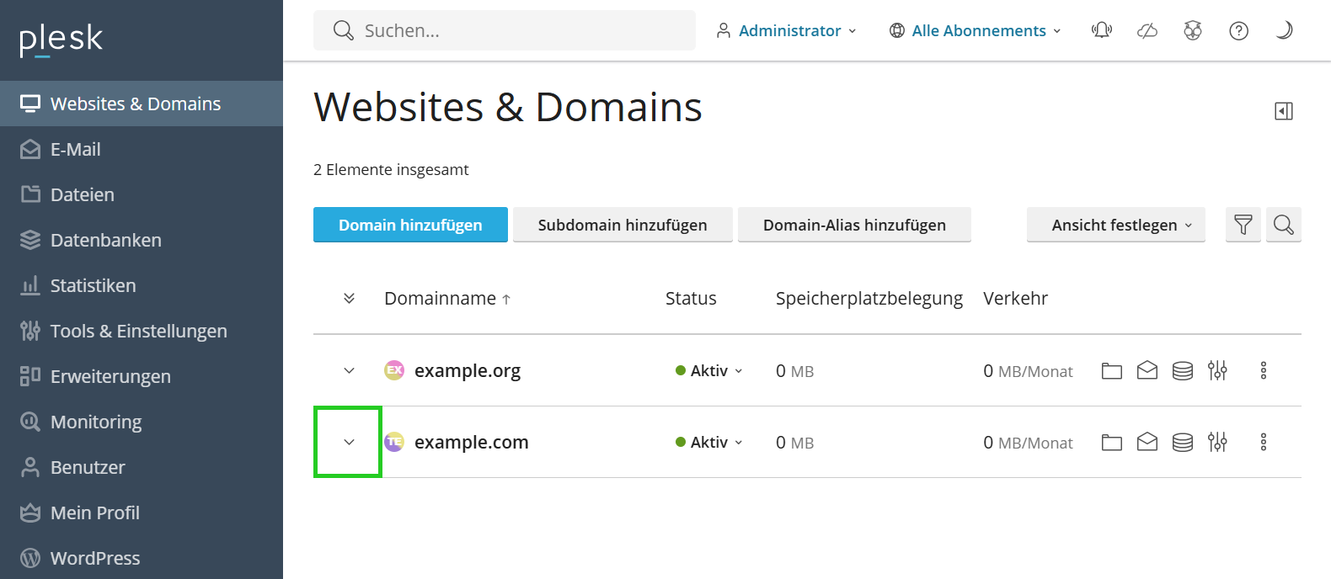Open Tools & Einstellungen in sidebar
This screenshot has height=579, width=1331.
[x=142, y=331]
